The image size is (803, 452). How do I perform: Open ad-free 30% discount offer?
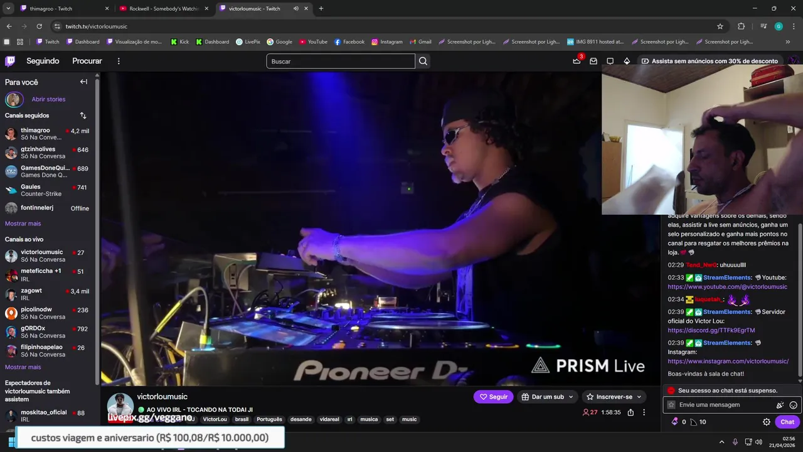click(x=709, y=61)
